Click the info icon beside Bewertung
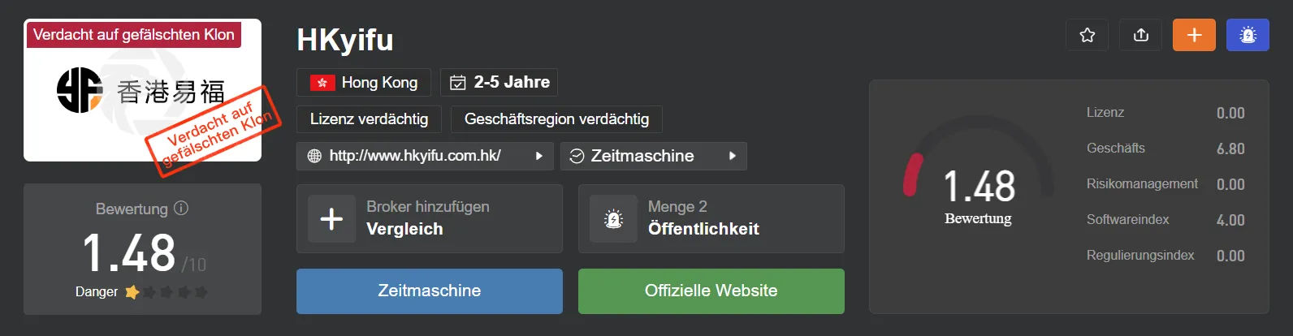 pos(181,208)
